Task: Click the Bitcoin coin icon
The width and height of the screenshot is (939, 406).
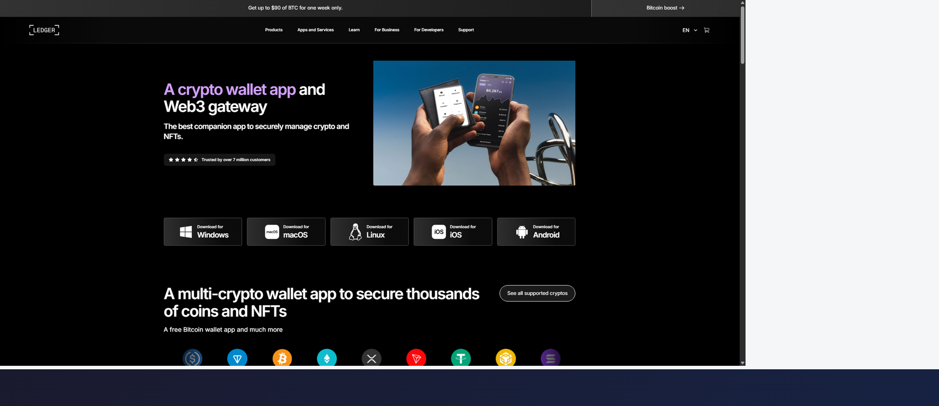Action: click(x=282, y=358)
